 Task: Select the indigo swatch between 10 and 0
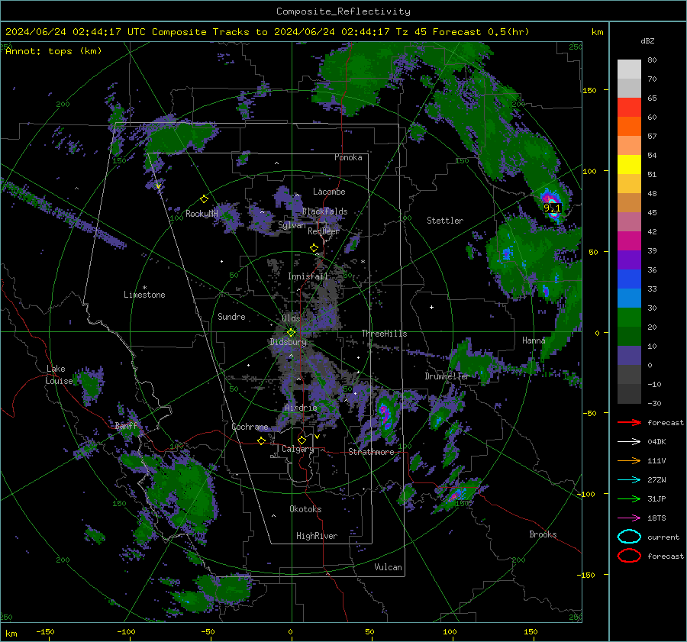tap(629, 355)
